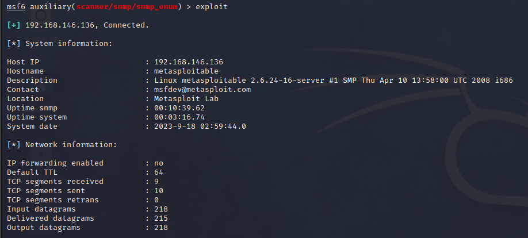
Task: Click the Uptime snmp value 00:10:39.62
Action: click(x=179, y=108)
